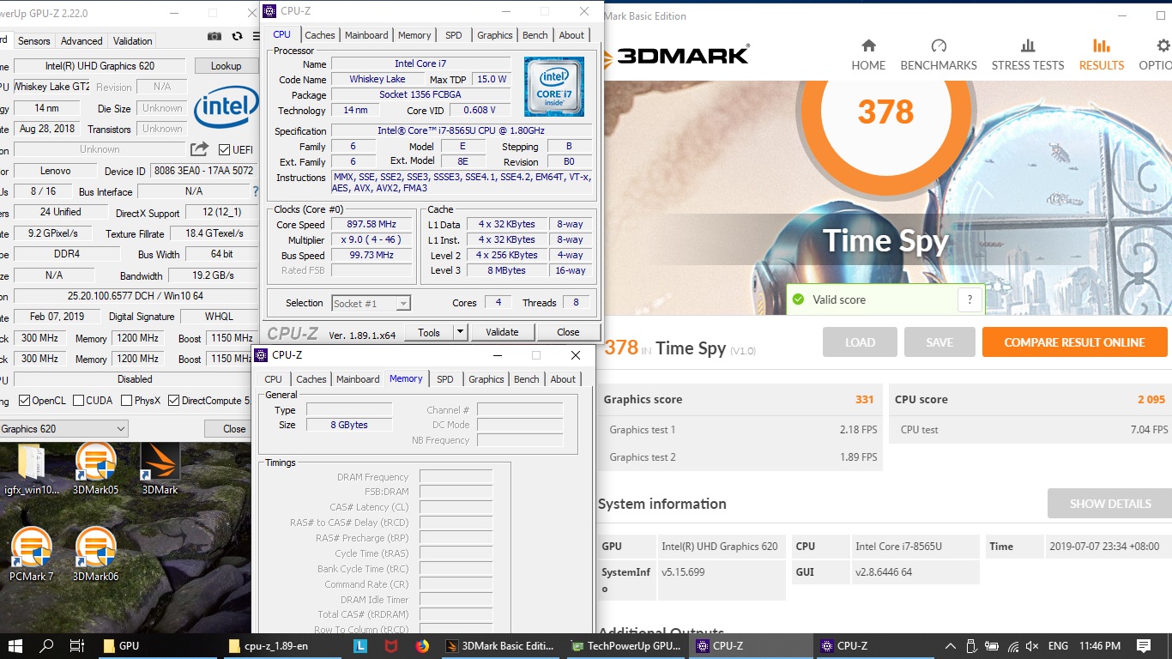Click the Intel Core i7 badge in CPU-Z

[x=554, y=87]
